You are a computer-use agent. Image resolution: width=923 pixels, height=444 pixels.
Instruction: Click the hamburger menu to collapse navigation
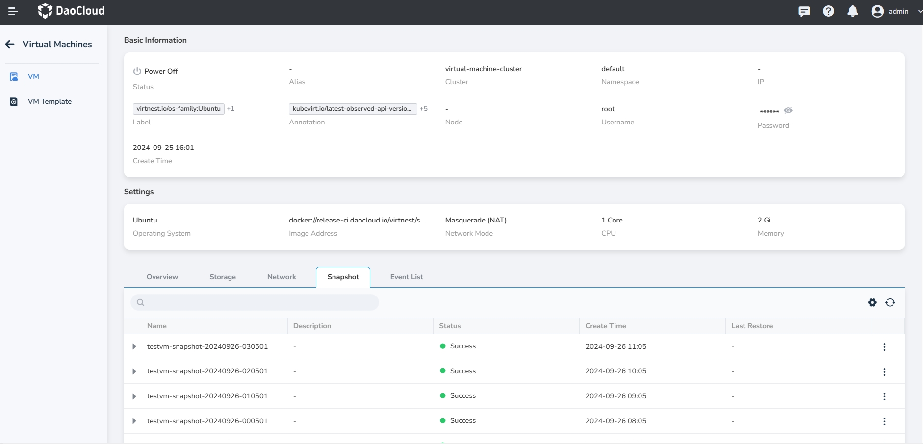pyautogui.click(x=13, y=11)
